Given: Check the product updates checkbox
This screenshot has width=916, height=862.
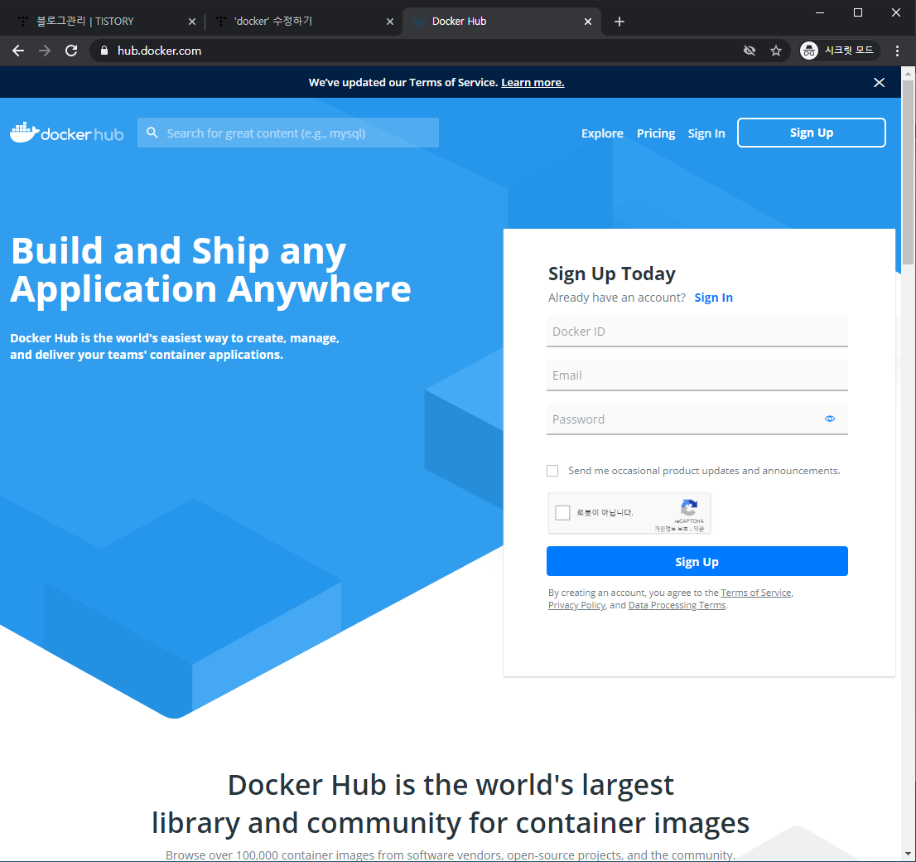Looking at the screenshot, I should click(552, 471).
